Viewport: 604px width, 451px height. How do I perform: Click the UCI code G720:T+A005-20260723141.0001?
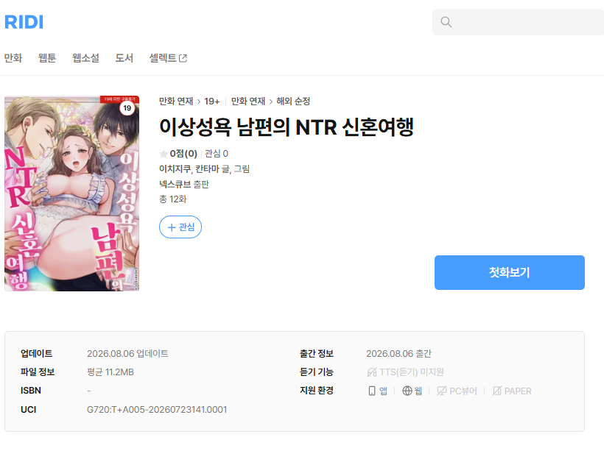pos(157,410)
